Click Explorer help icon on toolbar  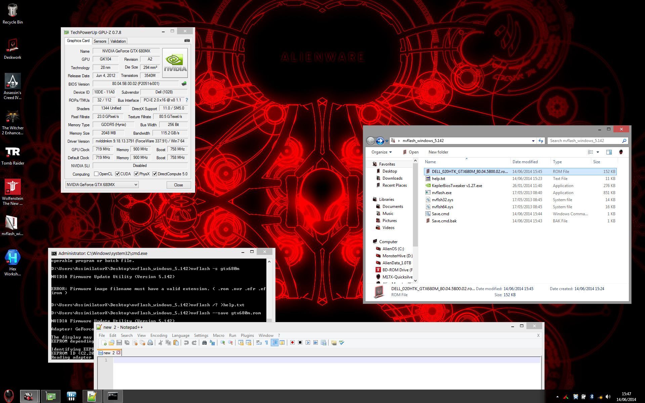pos(621,152)
